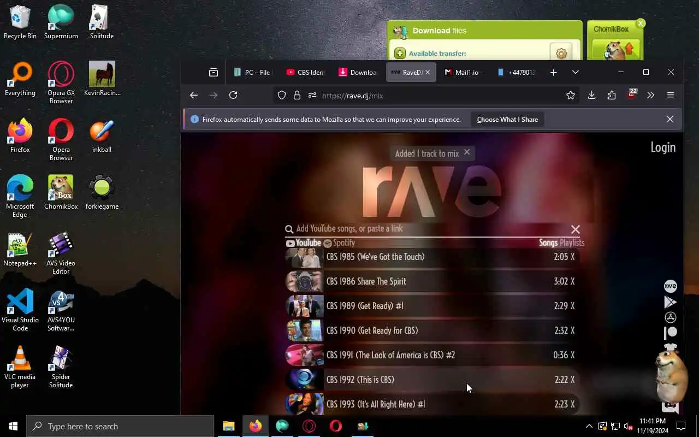The width and height of the screenshot is (699, 437).
Task: Select Spotify as the song source
Action: [339, 243]
